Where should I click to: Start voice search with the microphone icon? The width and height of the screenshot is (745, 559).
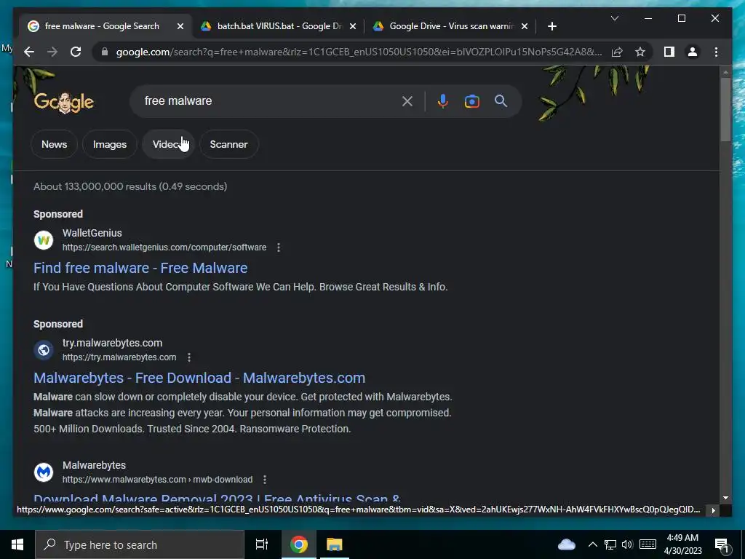pyautogui.click(x=443, y=101)
